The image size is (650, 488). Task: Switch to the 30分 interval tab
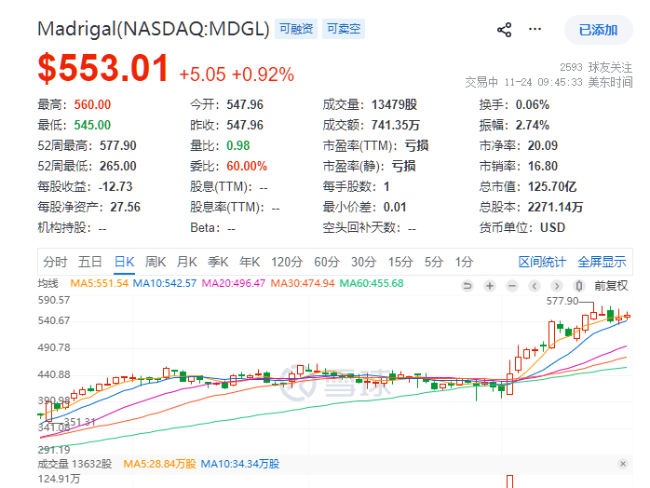coord(363,262)
